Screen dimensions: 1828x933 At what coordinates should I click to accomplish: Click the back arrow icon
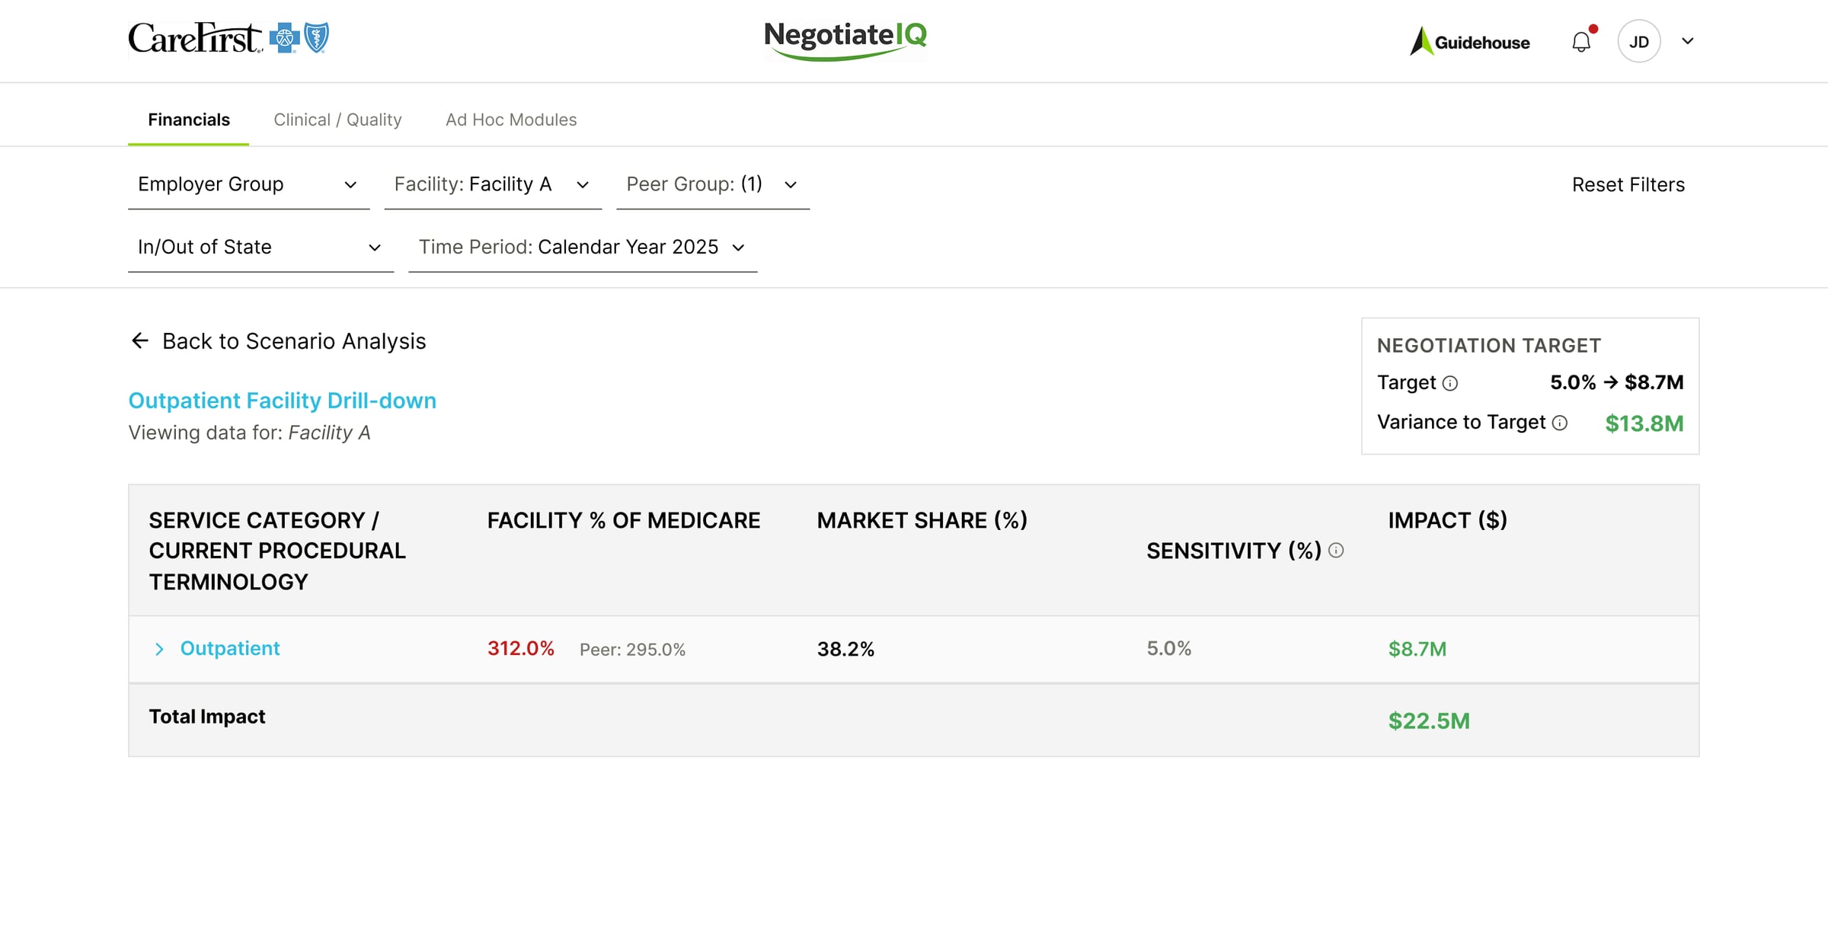[139, 340]
